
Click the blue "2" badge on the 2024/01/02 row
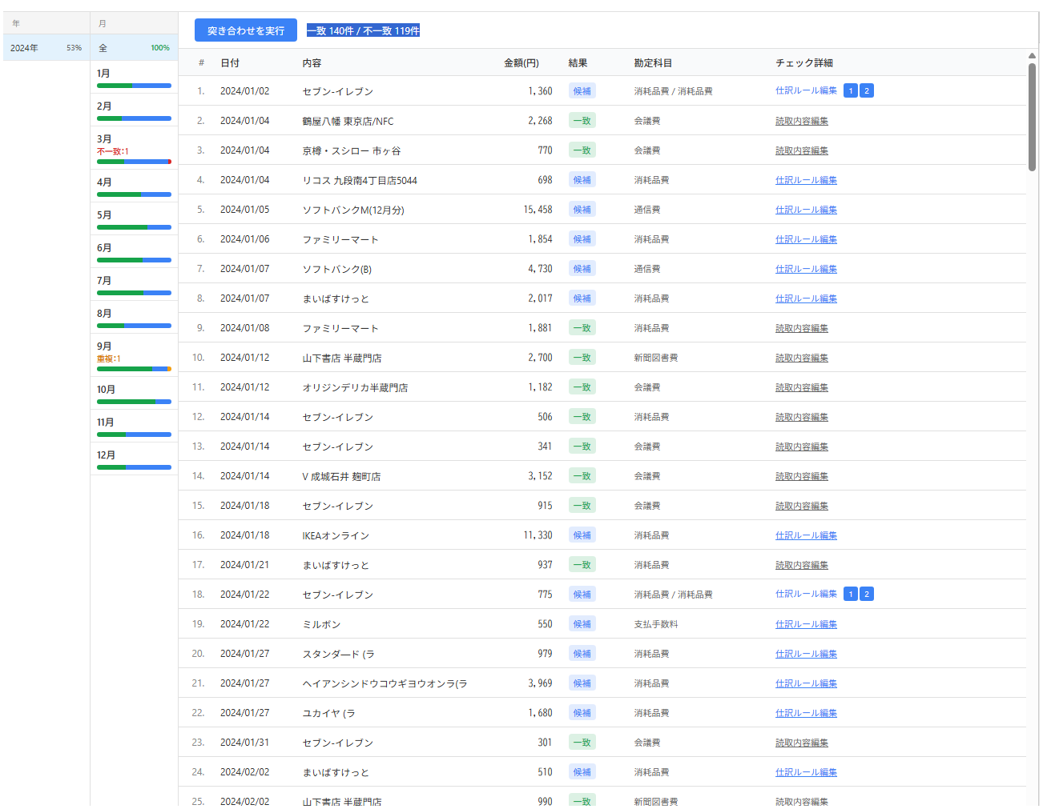click(866, 90)
